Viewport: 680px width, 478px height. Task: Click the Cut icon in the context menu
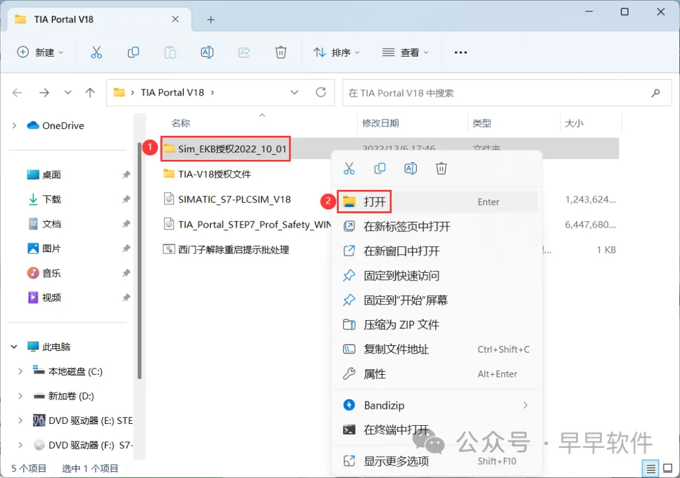coord(349,168)
